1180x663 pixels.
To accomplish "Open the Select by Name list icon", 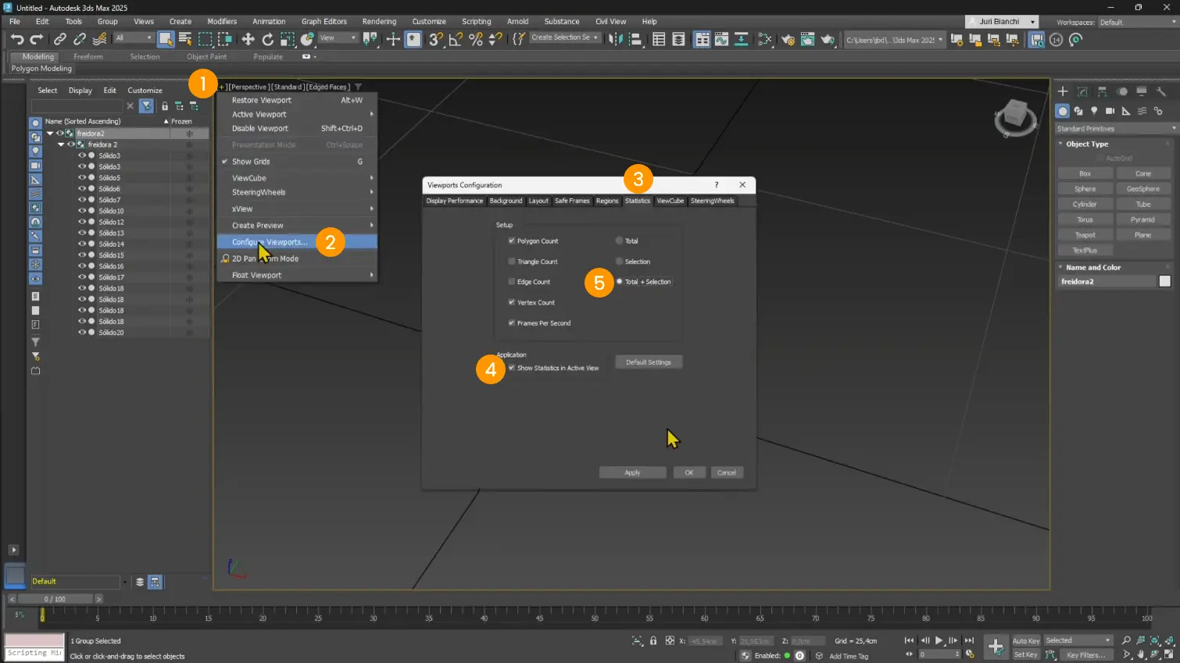I will point(185,38).
